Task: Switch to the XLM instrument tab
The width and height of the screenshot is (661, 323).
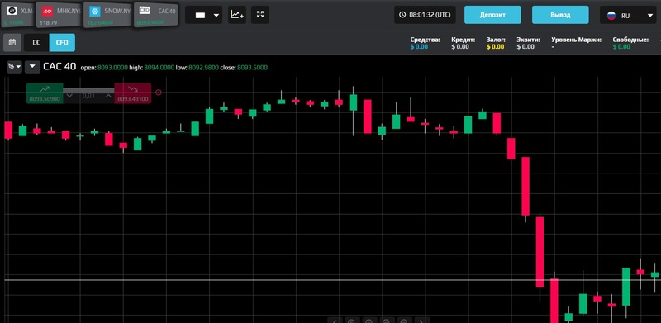Action: click(x=17, y=15)
